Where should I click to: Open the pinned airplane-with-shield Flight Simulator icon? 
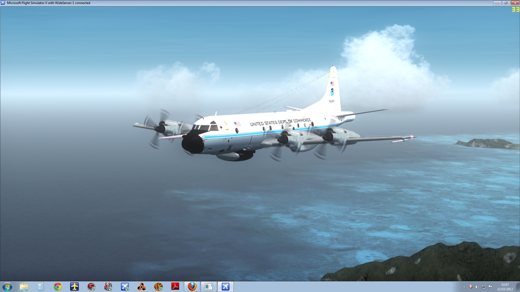click(x=125, y=287)
